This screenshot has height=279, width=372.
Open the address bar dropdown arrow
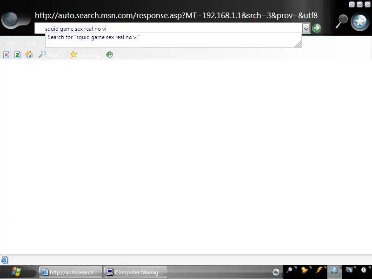click(x=306, y=28)
